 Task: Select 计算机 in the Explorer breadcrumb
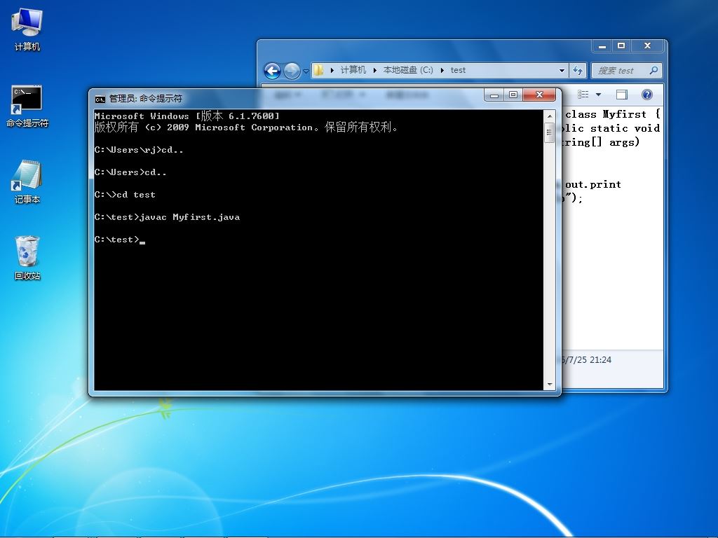(x=353, y=70)
